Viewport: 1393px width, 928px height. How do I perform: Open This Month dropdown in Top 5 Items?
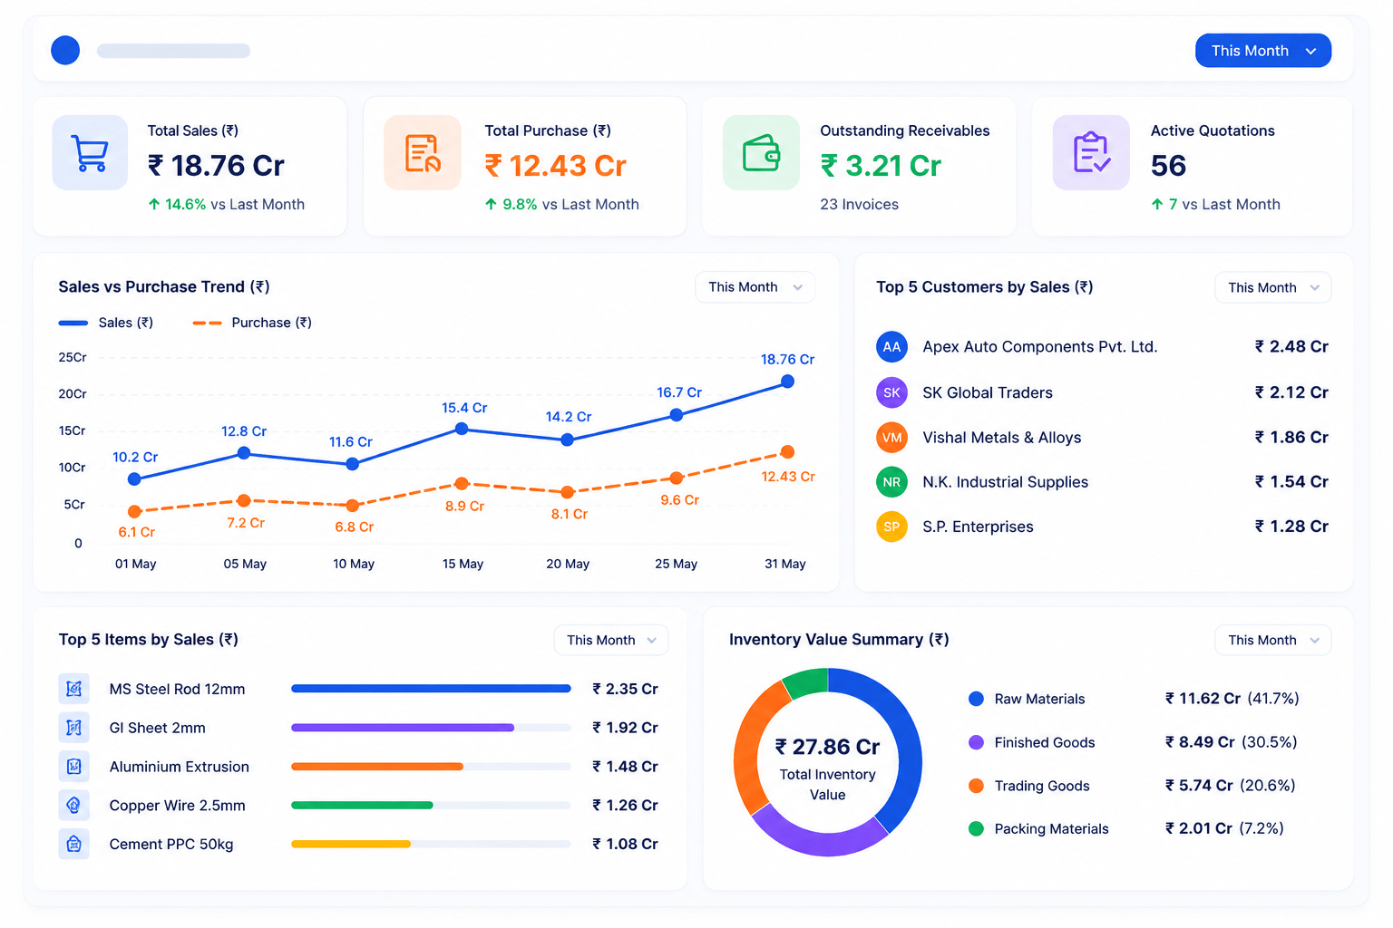[611, 640]
